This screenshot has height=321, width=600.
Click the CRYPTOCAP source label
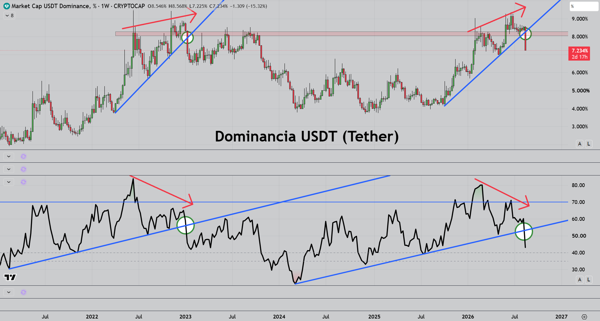coord(129,6)
